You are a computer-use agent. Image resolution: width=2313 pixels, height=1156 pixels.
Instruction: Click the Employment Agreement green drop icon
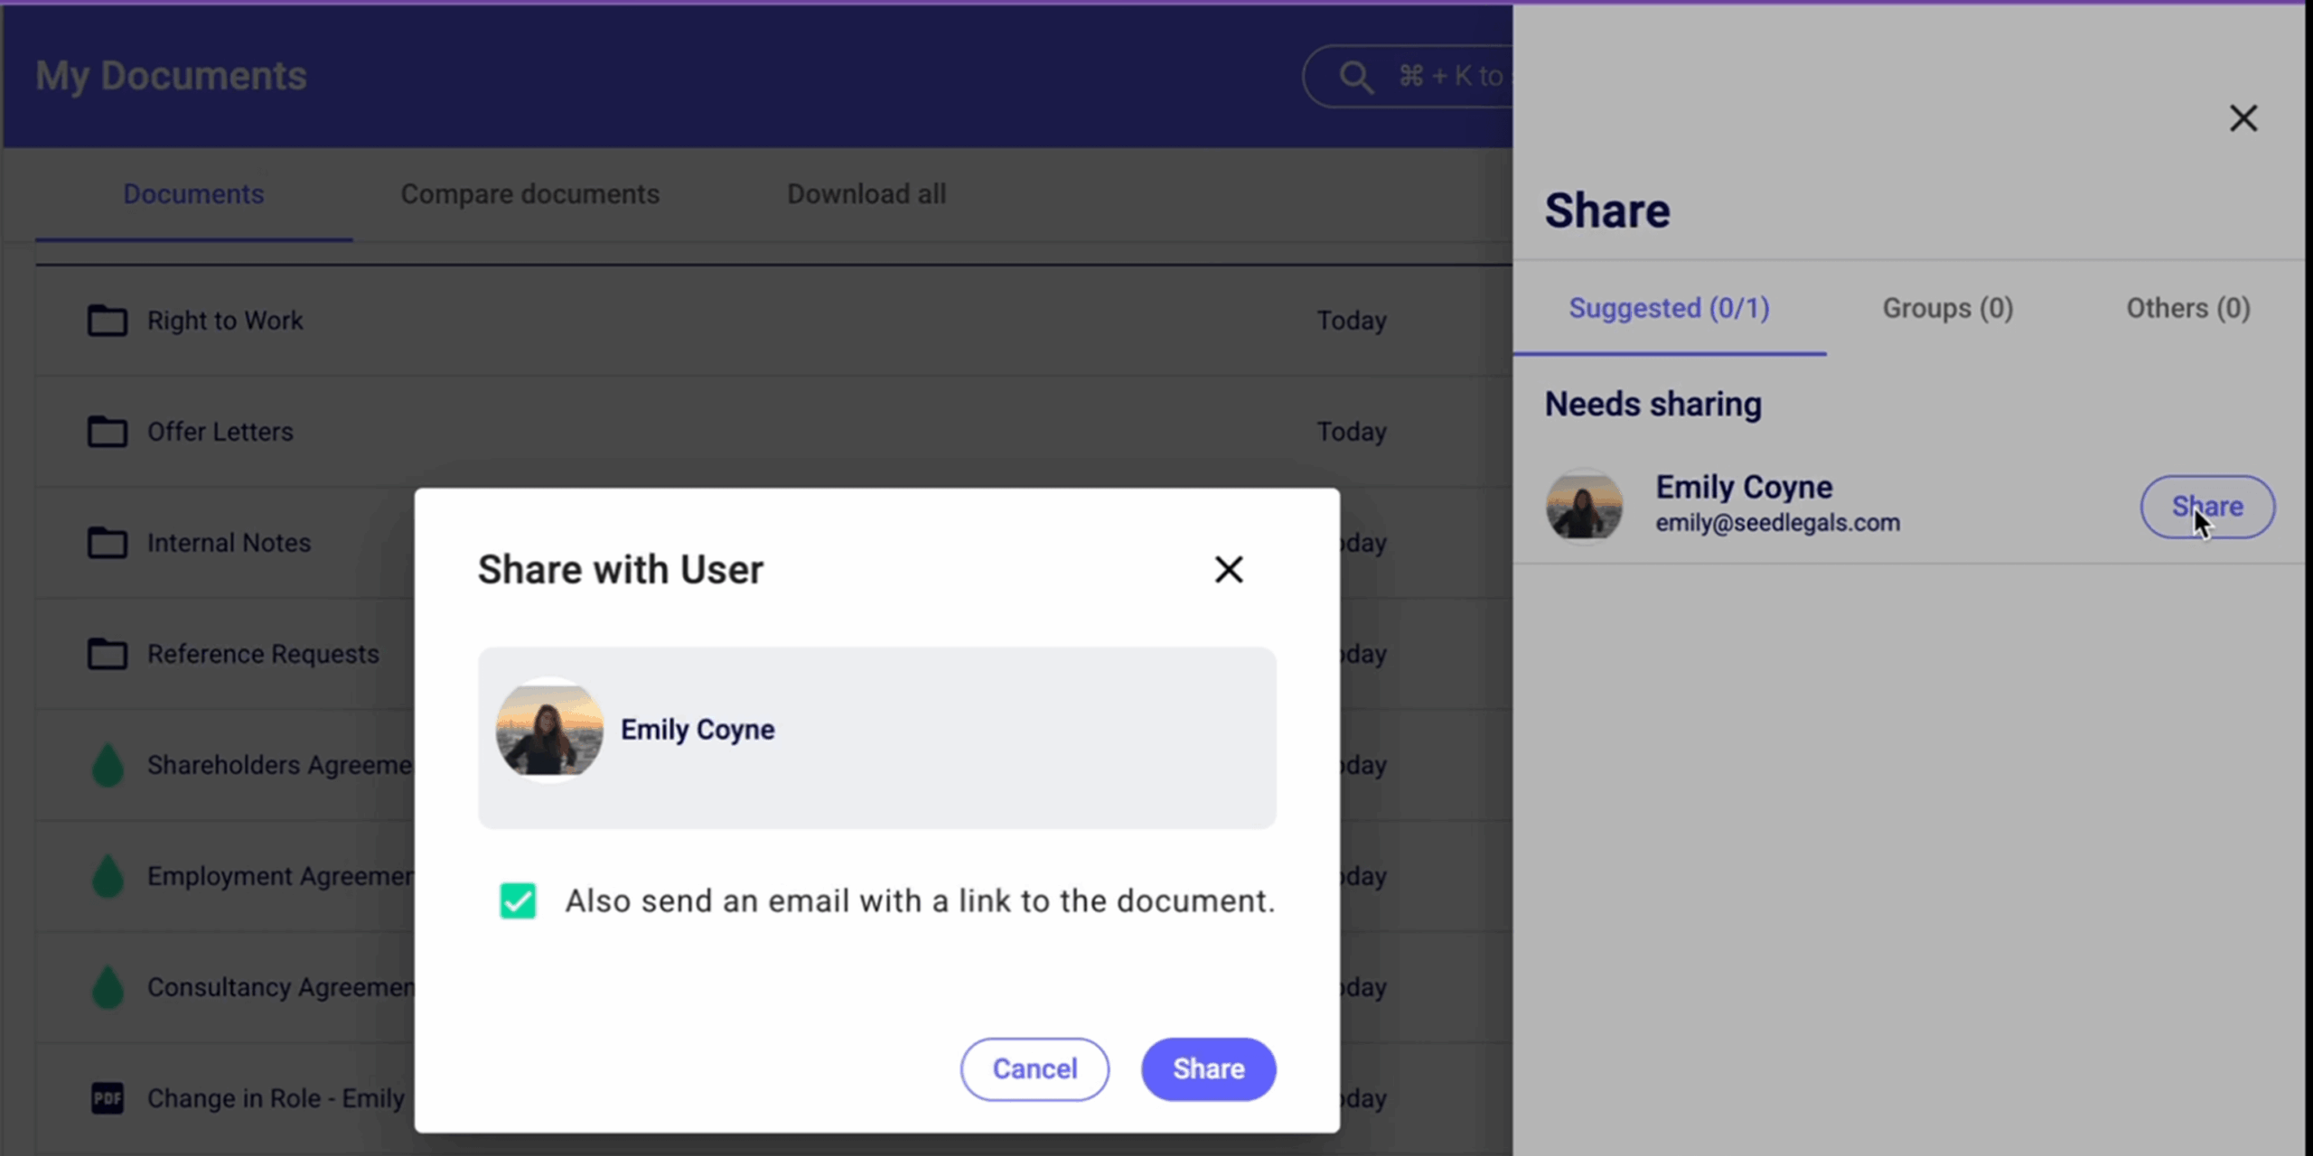108,876
